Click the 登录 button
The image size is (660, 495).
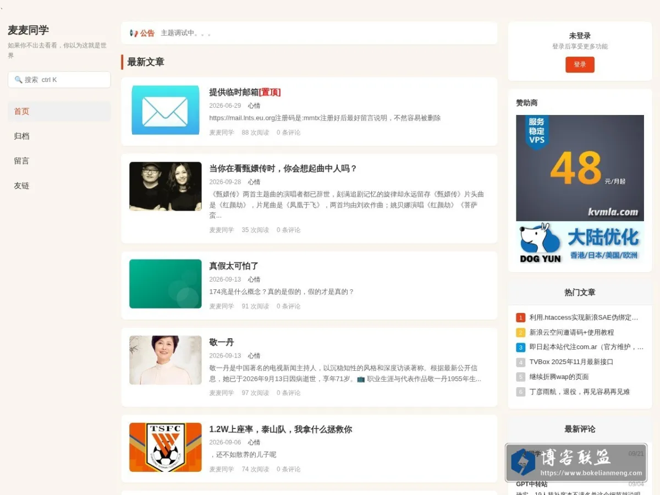[580, 64]
